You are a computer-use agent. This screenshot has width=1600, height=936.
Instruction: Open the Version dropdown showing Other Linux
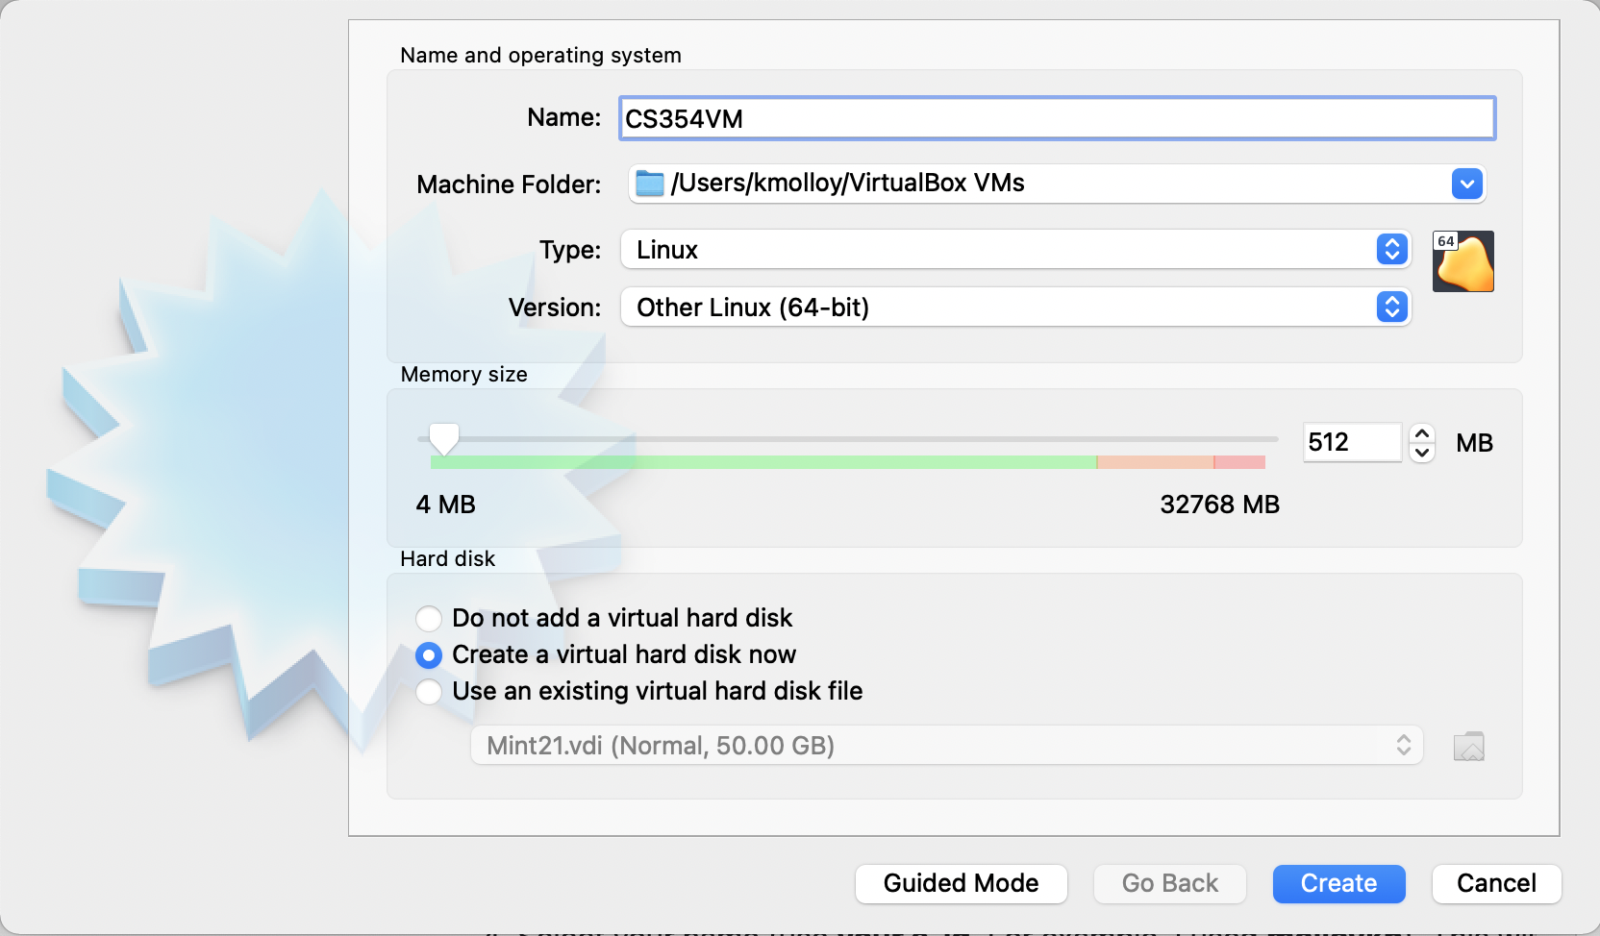pyautogui.click(x=1014, y=307)
